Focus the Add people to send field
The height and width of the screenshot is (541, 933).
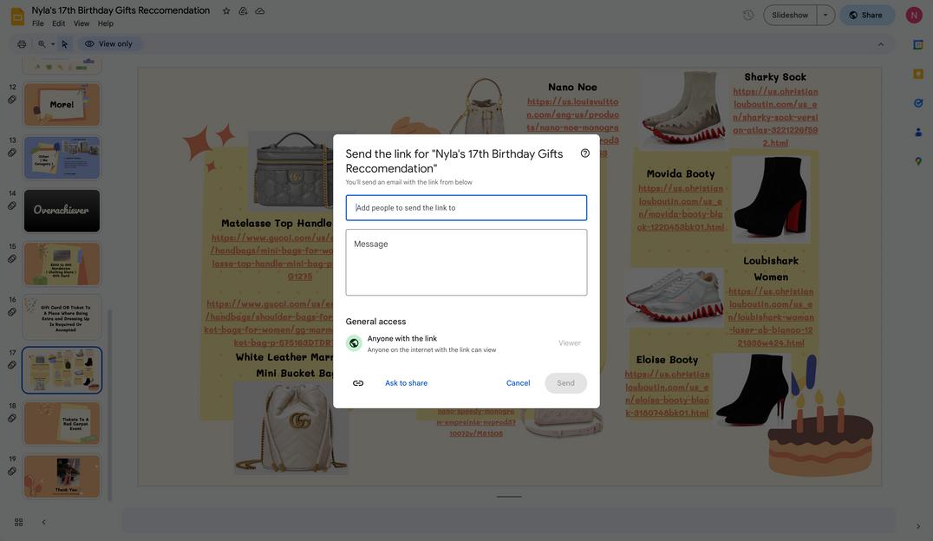[x=466, y=208]
